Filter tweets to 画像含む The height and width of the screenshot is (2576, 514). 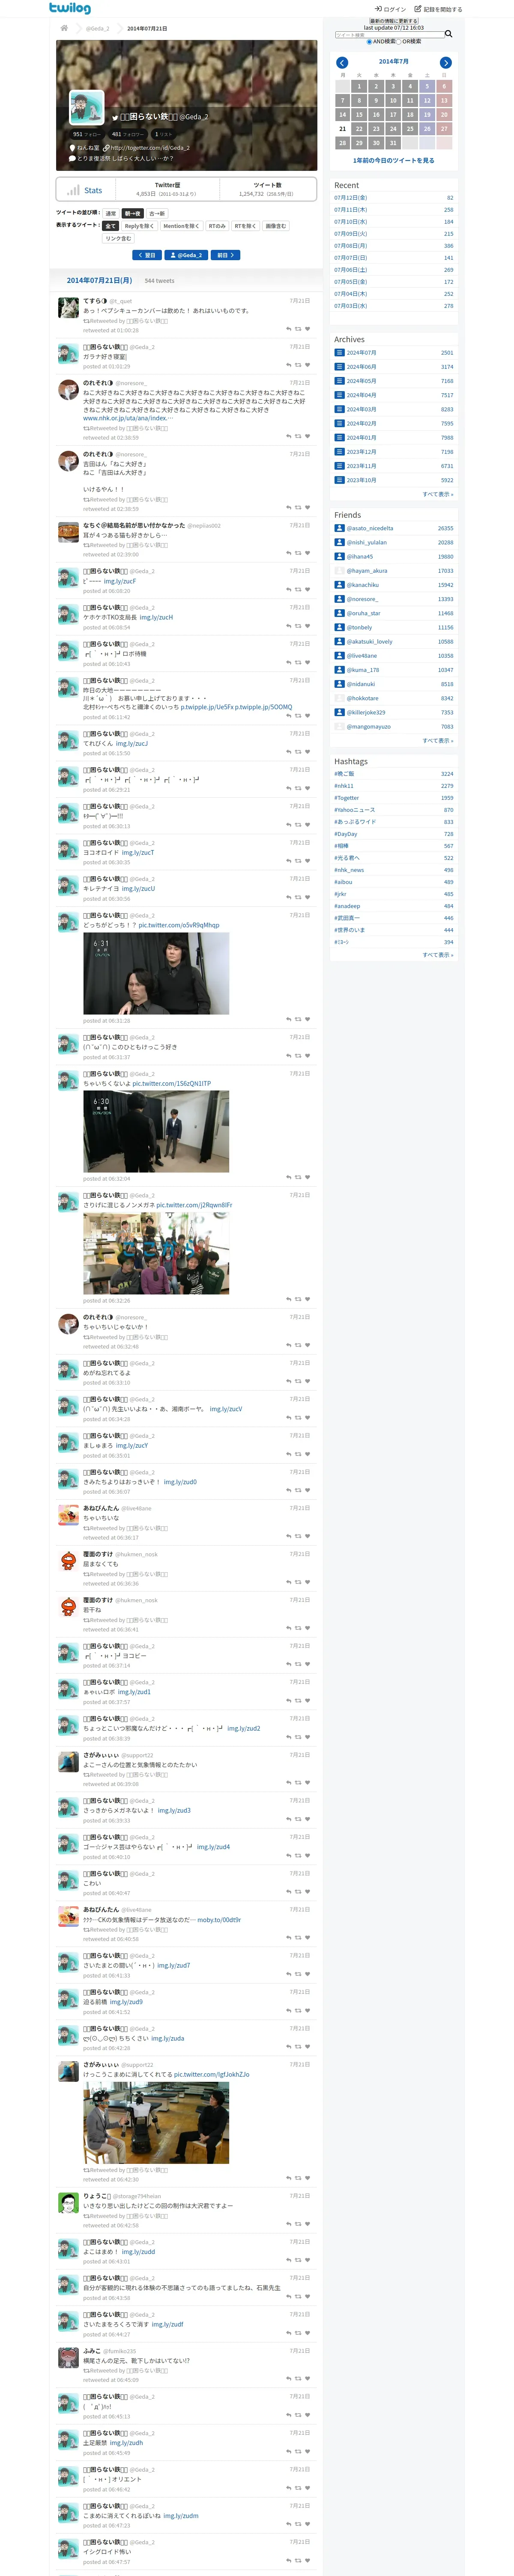click(x=275, y=226)
